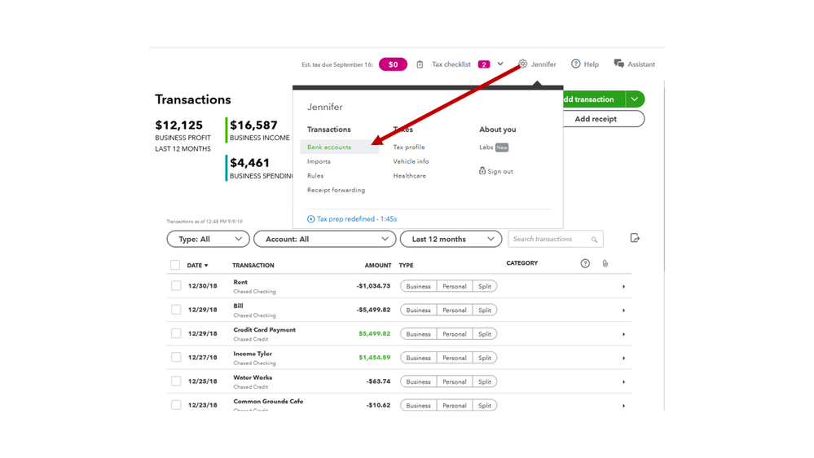This screenshot has height=458, width=814.
Task: Click the search magnifier icon
Action: tap(594, 240)
